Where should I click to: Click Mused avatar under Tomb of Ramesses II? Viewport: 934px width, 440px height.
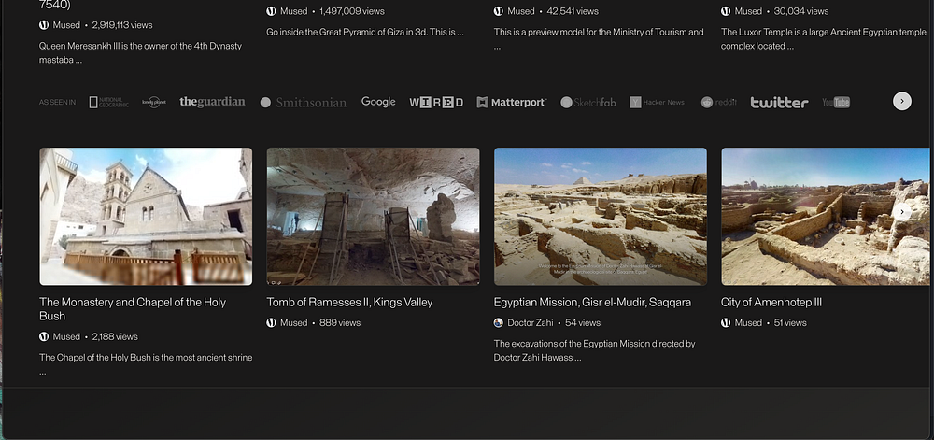coord(271,322)
